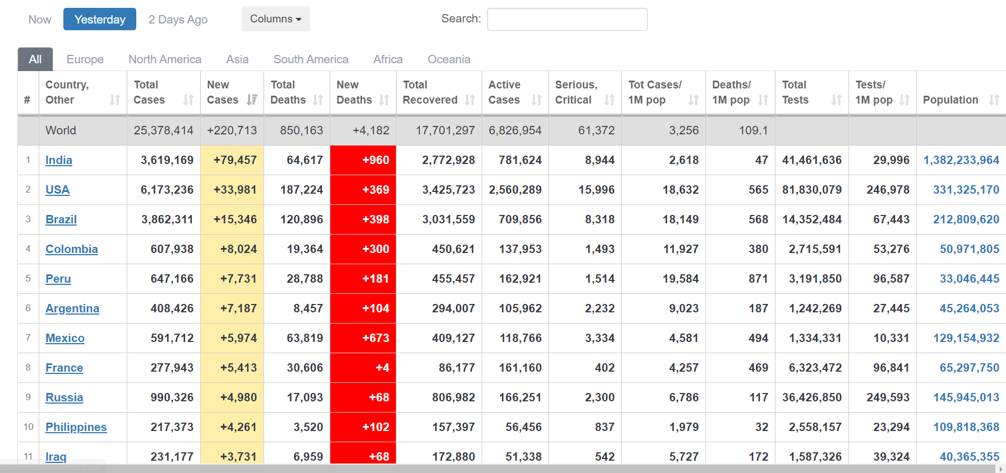Image resolution: width=1006 pixels, height=473 pixels.
Task: Select USA total deaths 187,224 cell
Action: 297,190
